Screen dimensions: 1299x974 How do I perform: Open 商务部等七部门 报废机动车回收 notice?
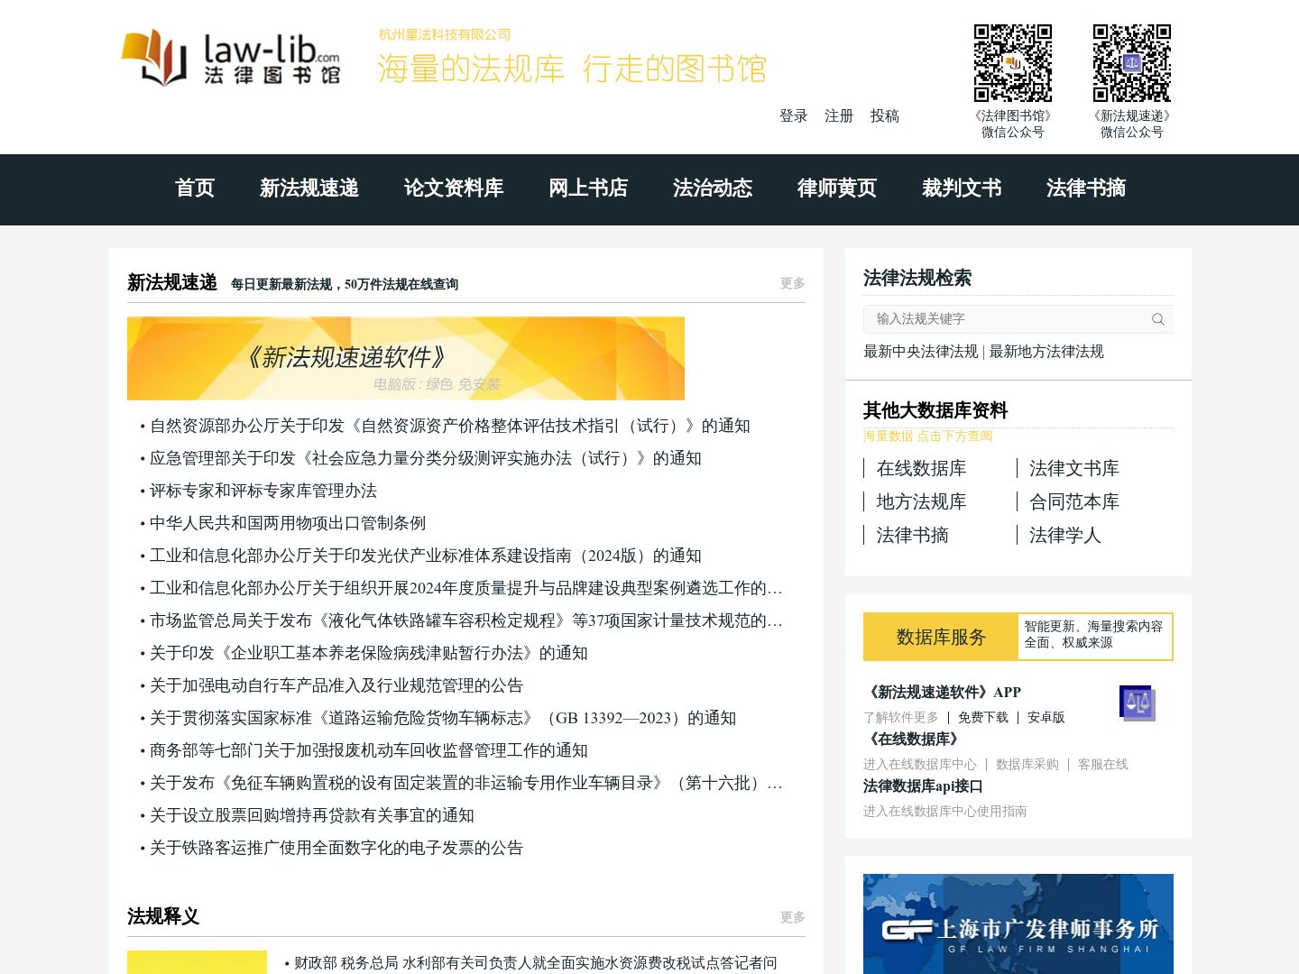(x=369, y=751)
